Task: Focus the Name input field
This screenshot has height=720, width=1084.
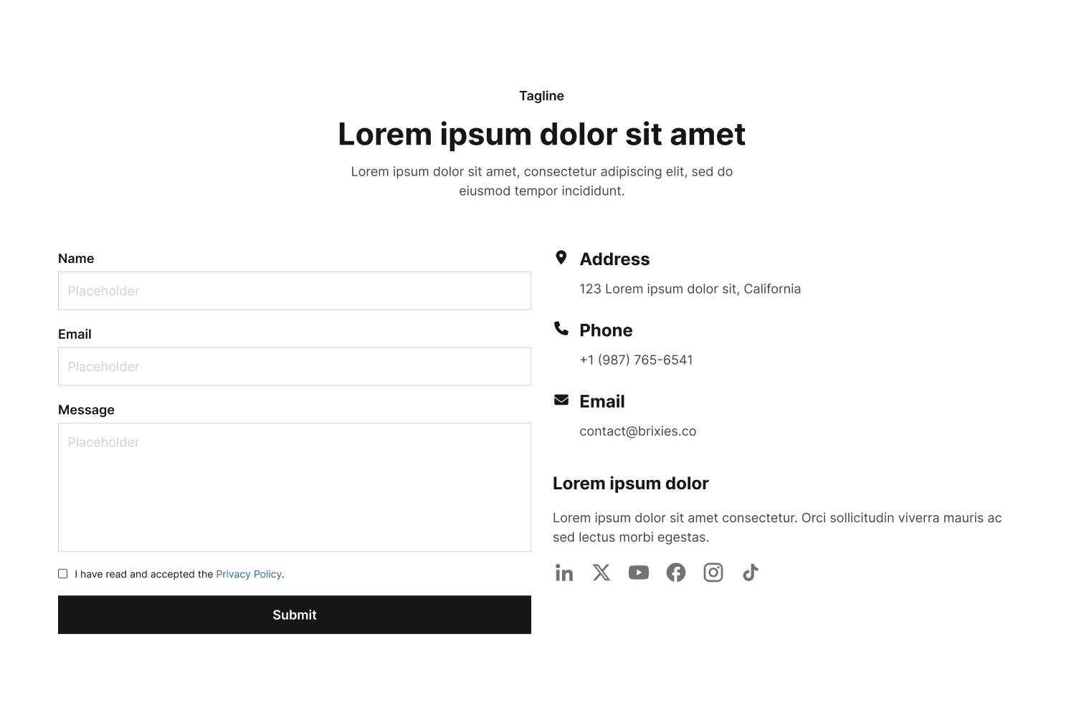Action: (x=295, y=291)
